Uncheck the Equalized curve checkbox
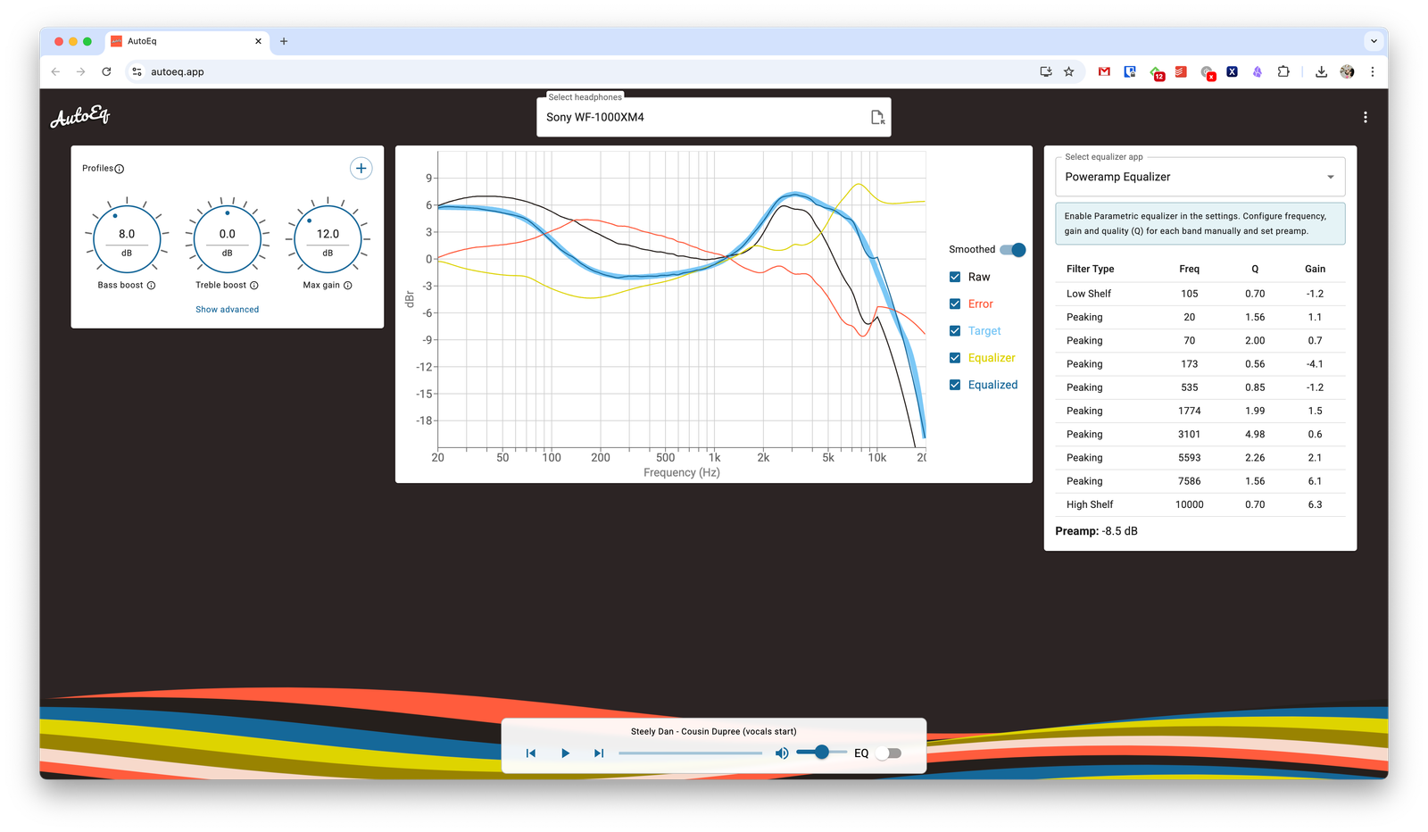The image size is (1428, 832). (x=955, y=385)
